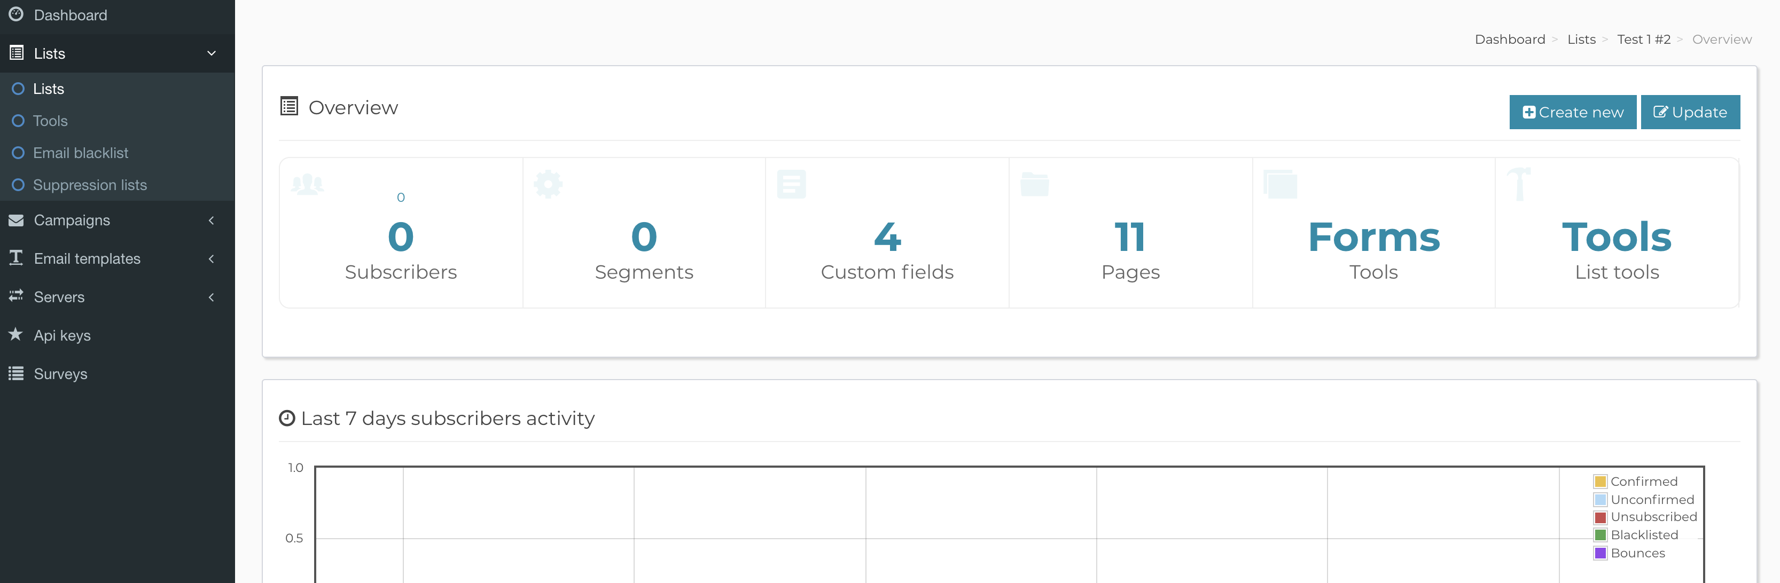
Task: Expand the Email templates menu chevron
Action: click(x=212, y=258)
